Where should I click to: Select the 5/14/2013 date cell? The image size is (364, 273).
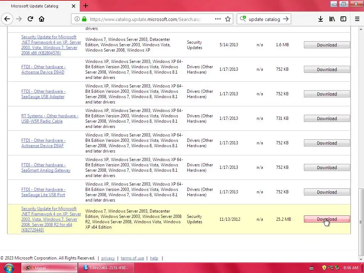[x=229, y=45]
